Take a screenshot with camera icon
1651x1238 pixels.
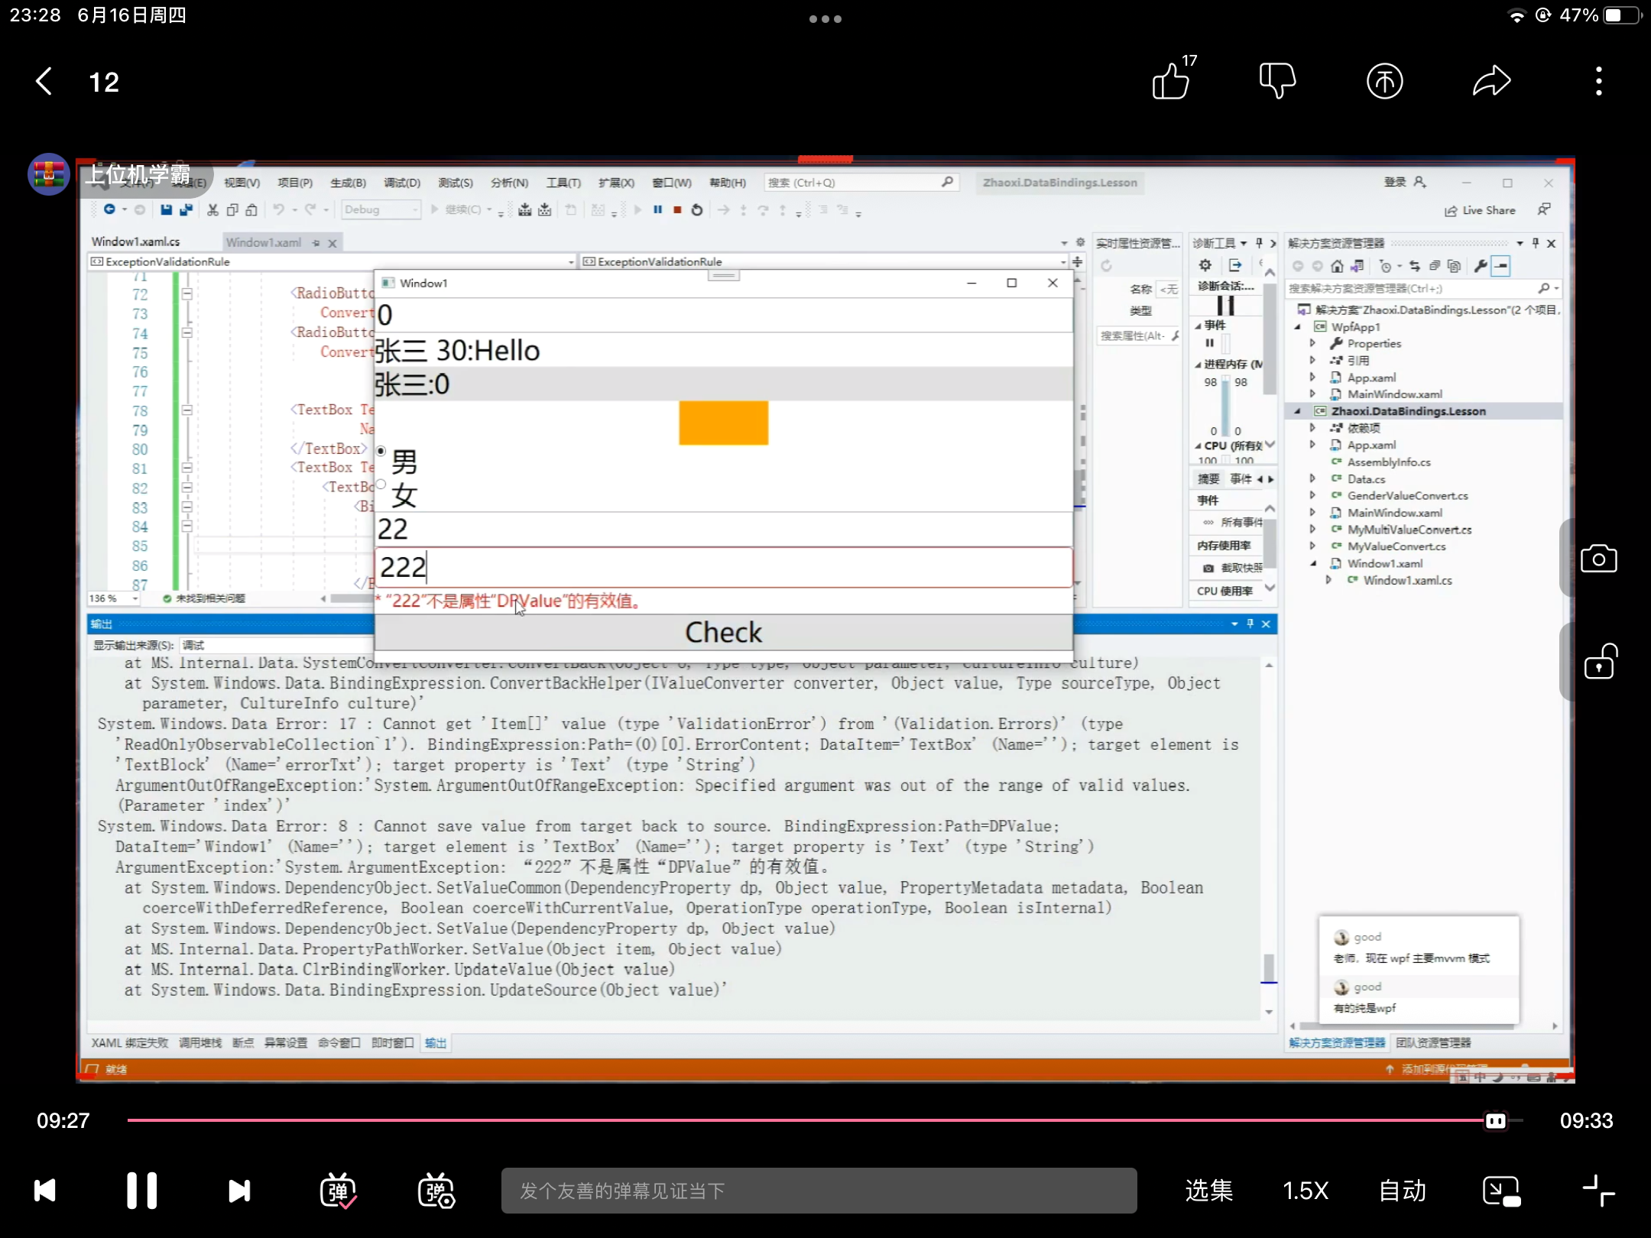click(x=1598, y=559)
